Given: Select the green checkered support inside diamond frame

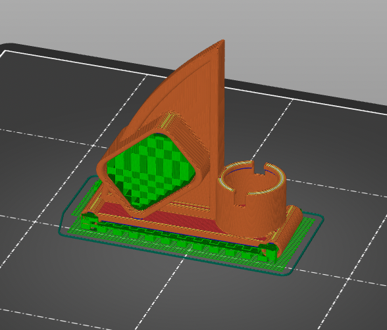Looking at the screenshot, I should point(151,170).
